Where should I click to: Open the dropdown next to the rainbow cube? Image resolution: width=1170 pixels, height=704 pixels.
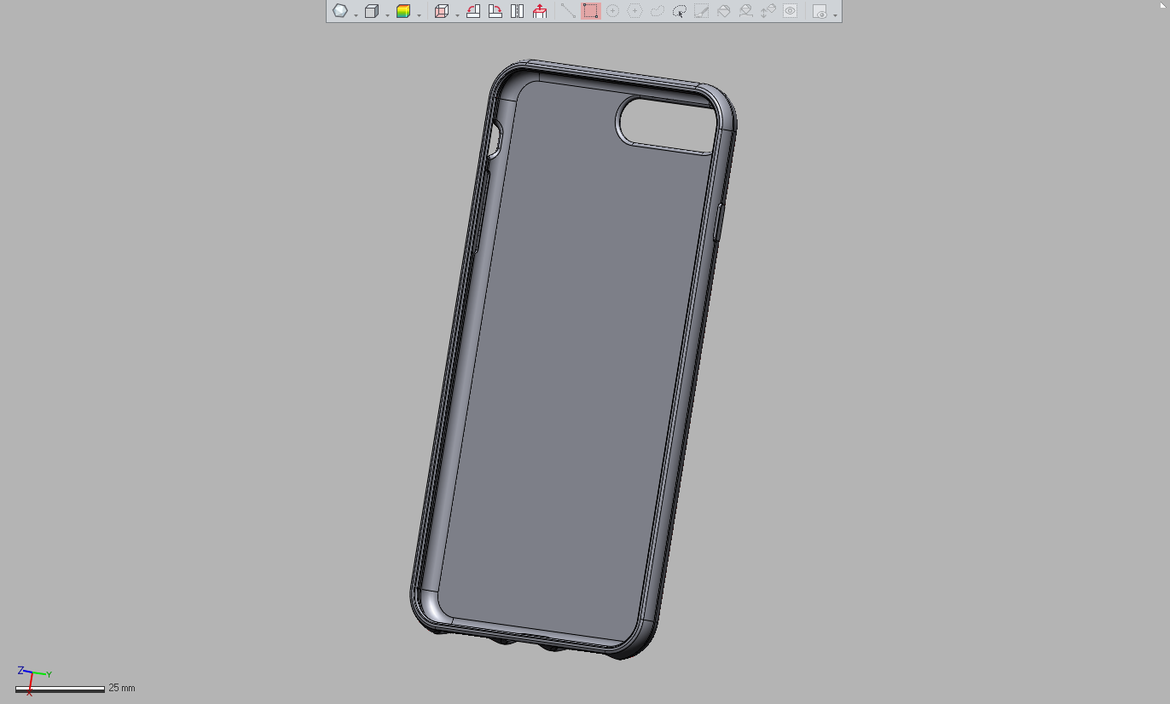pyautogui.click(x=419, y=14)
